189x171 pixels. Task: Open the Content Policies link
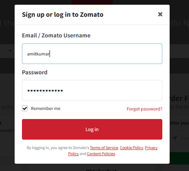[101, 154]
